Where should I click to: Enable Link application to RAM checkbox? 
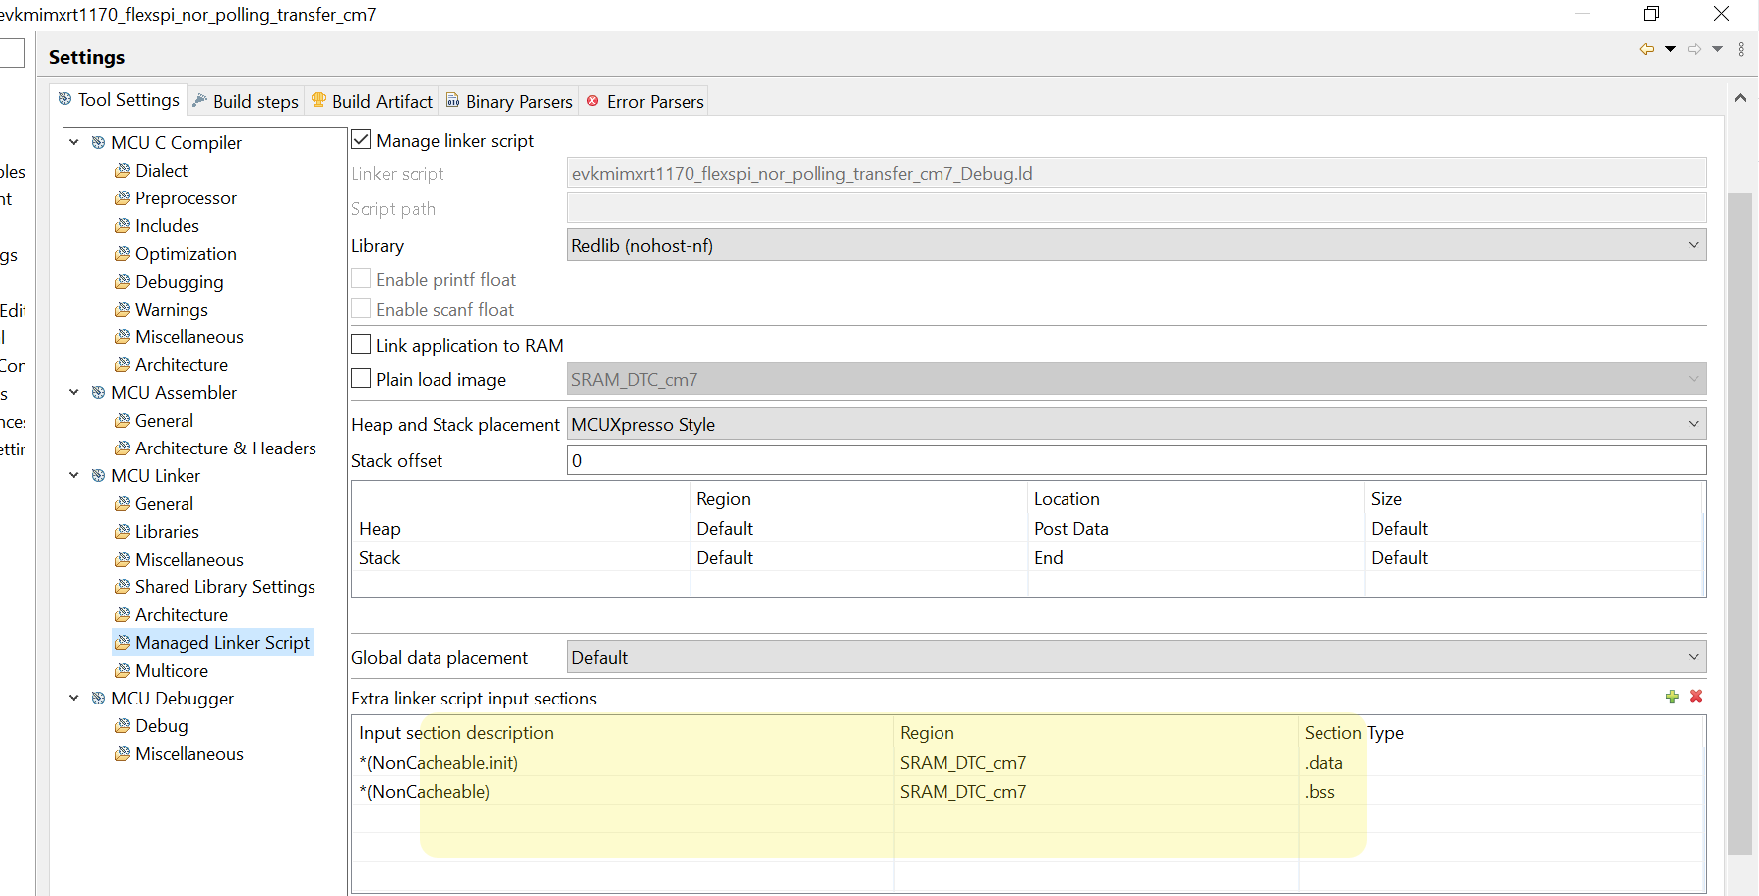point(362,345)
